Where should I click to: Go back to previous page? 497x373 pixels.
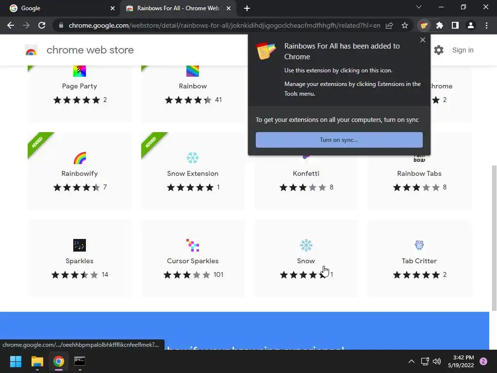[x=11, y=25]
